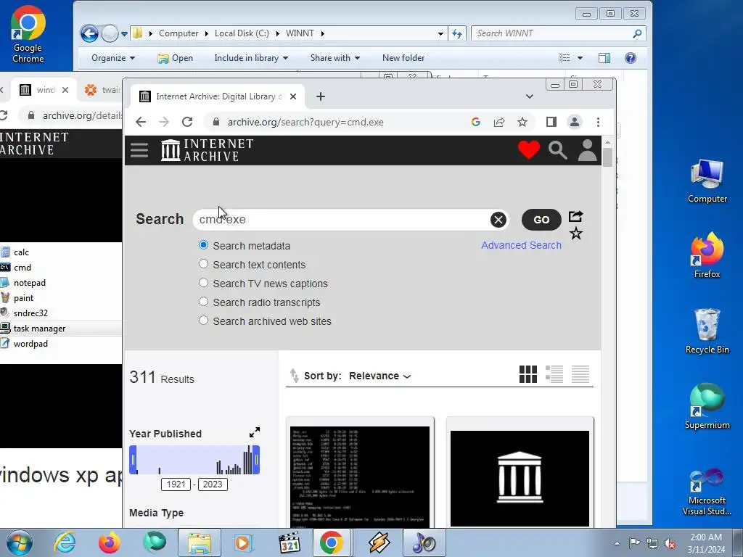Open first result thumbnail with console text
This screenshot has width=743, height=557.
pos(360,476)
